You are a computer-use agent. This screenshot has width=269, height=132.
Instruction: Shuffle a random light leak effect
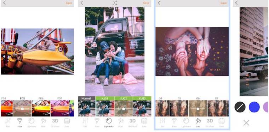[x=115, y=3]
